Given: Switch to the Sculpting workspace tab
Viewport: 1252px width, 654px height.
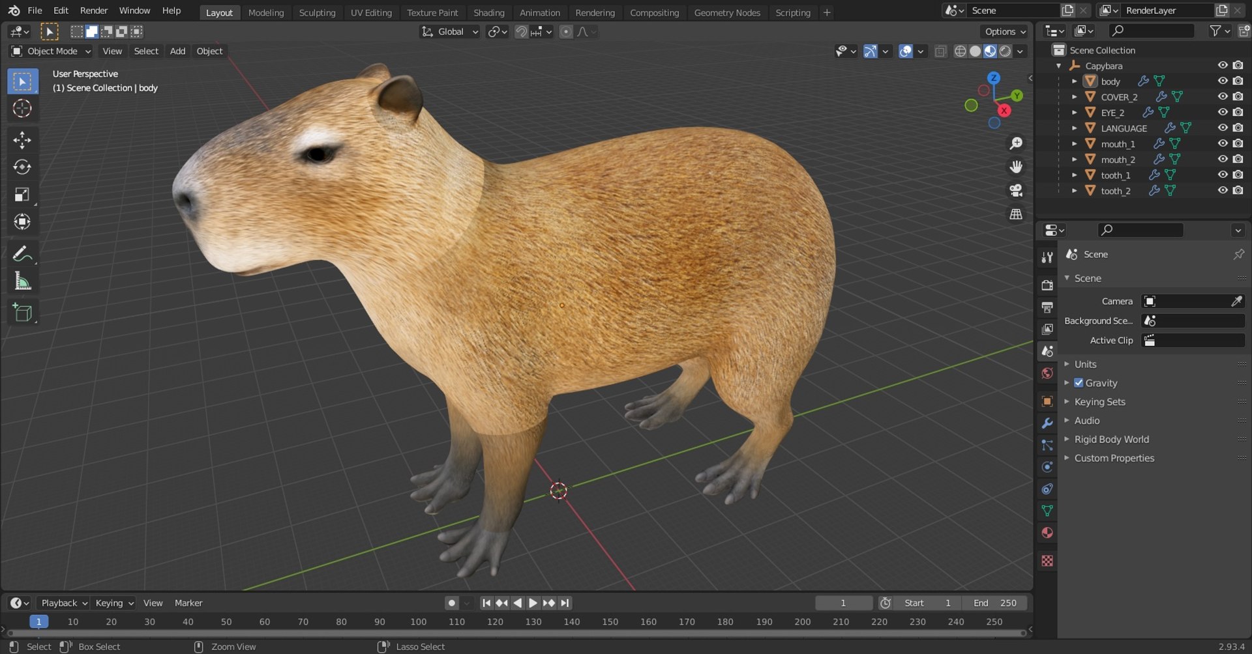Looking at the screenshot, I should [317, 12].
